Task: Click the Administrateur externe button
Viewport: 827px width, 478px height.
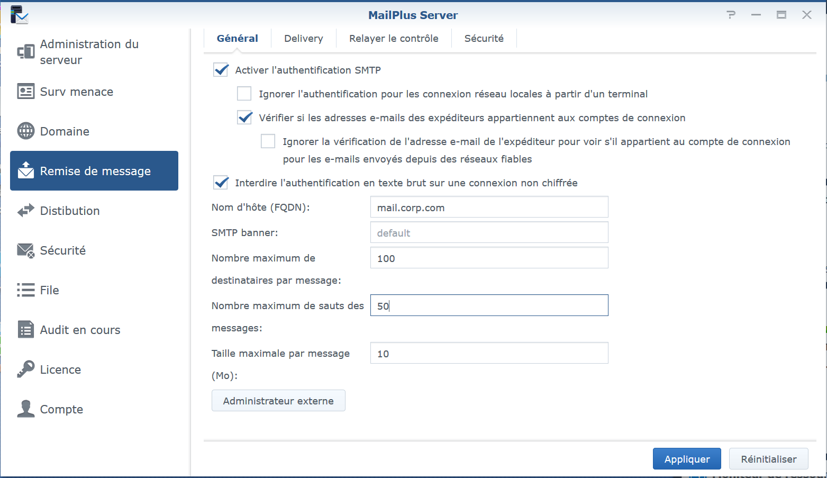Action: tap(278, 401)
